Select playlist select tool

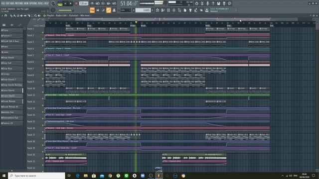32,15
